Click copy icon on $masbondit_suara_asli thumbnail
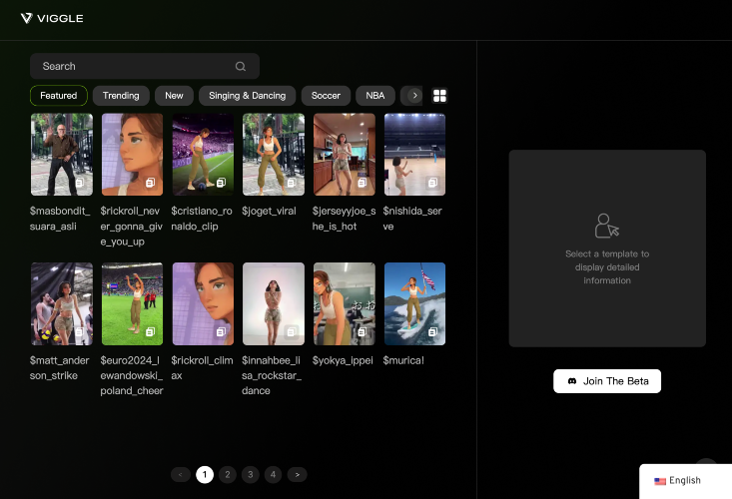 80,183
